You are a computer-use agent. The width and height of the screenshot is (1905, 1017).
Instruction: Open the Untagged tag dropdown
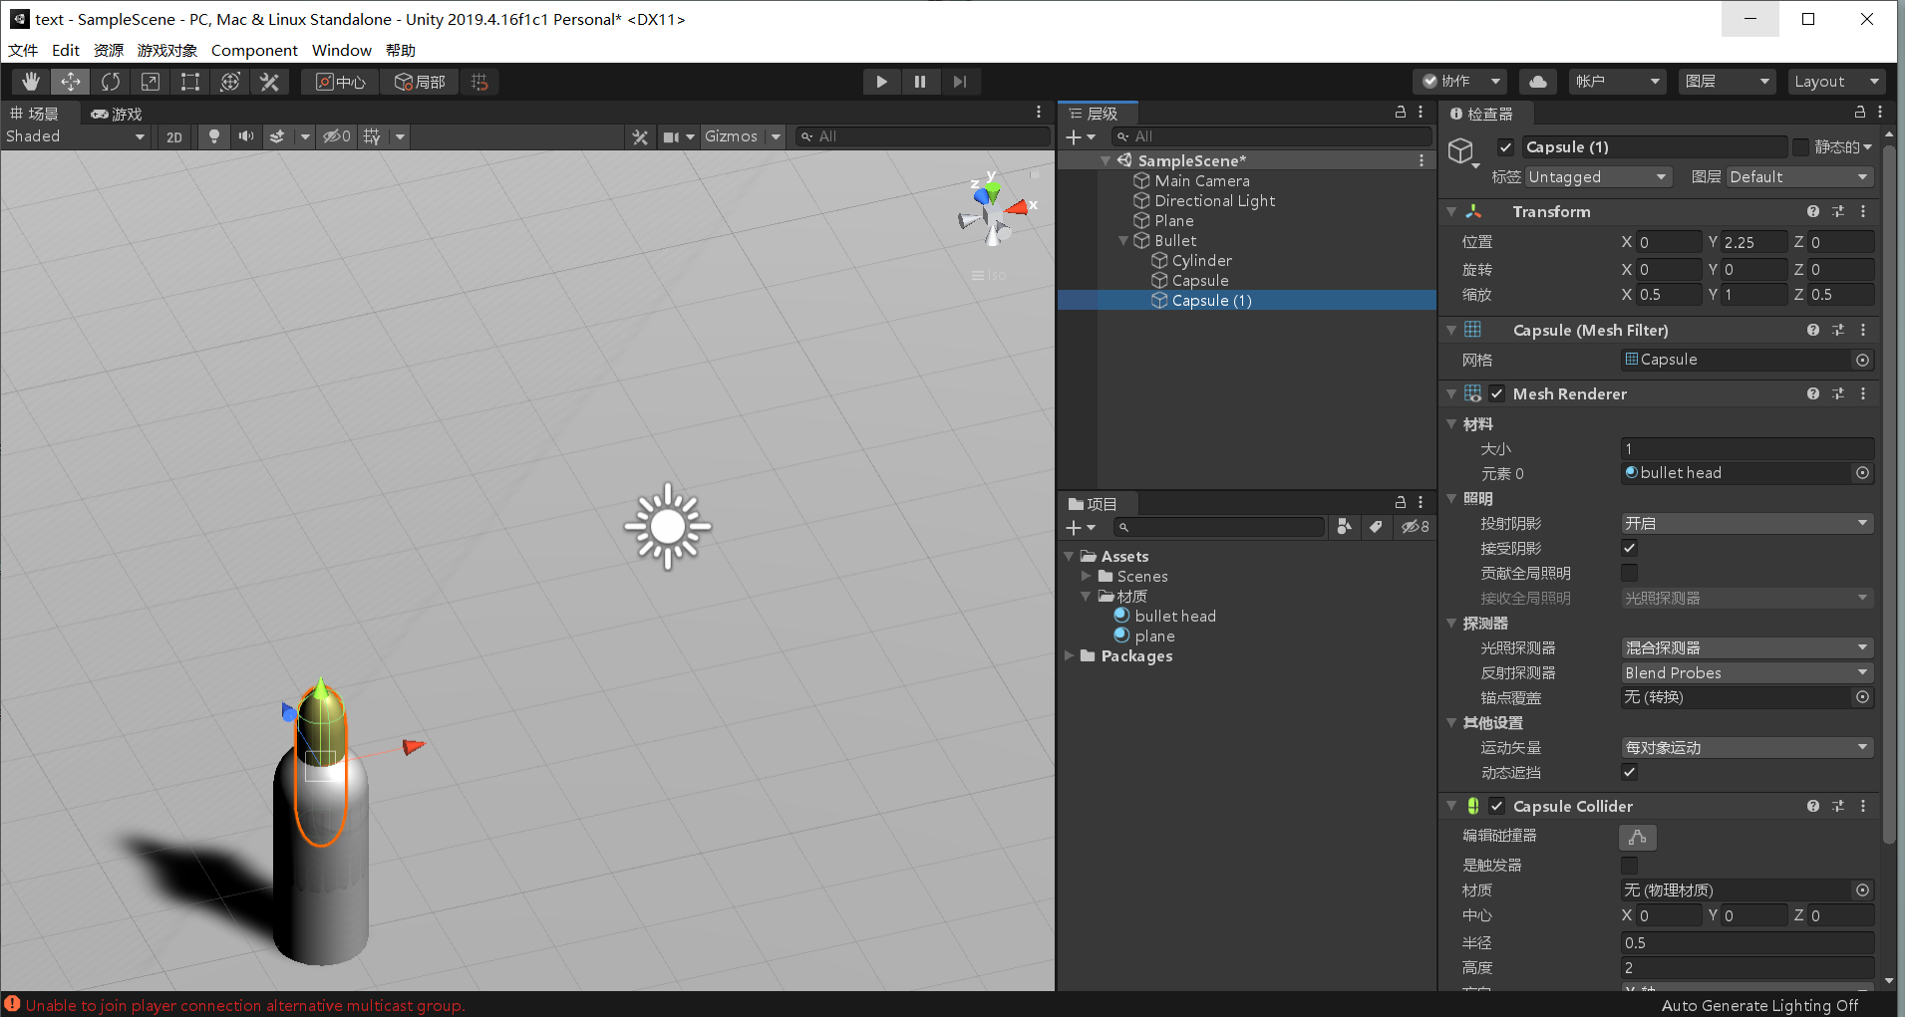point(1598,176)
